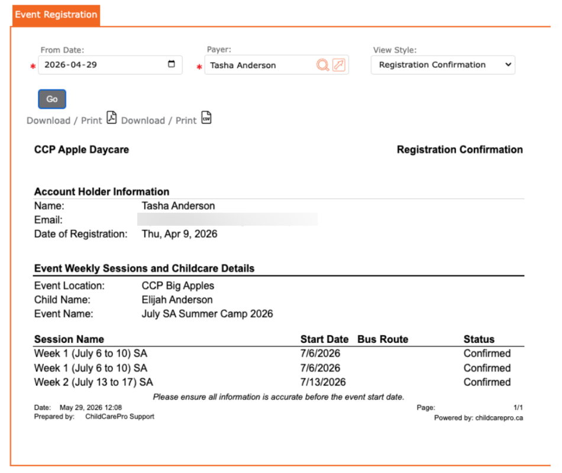This screenshot has width=562, height=473.
Task: Click the start date 7/13/2026
Action: [323, 383]
